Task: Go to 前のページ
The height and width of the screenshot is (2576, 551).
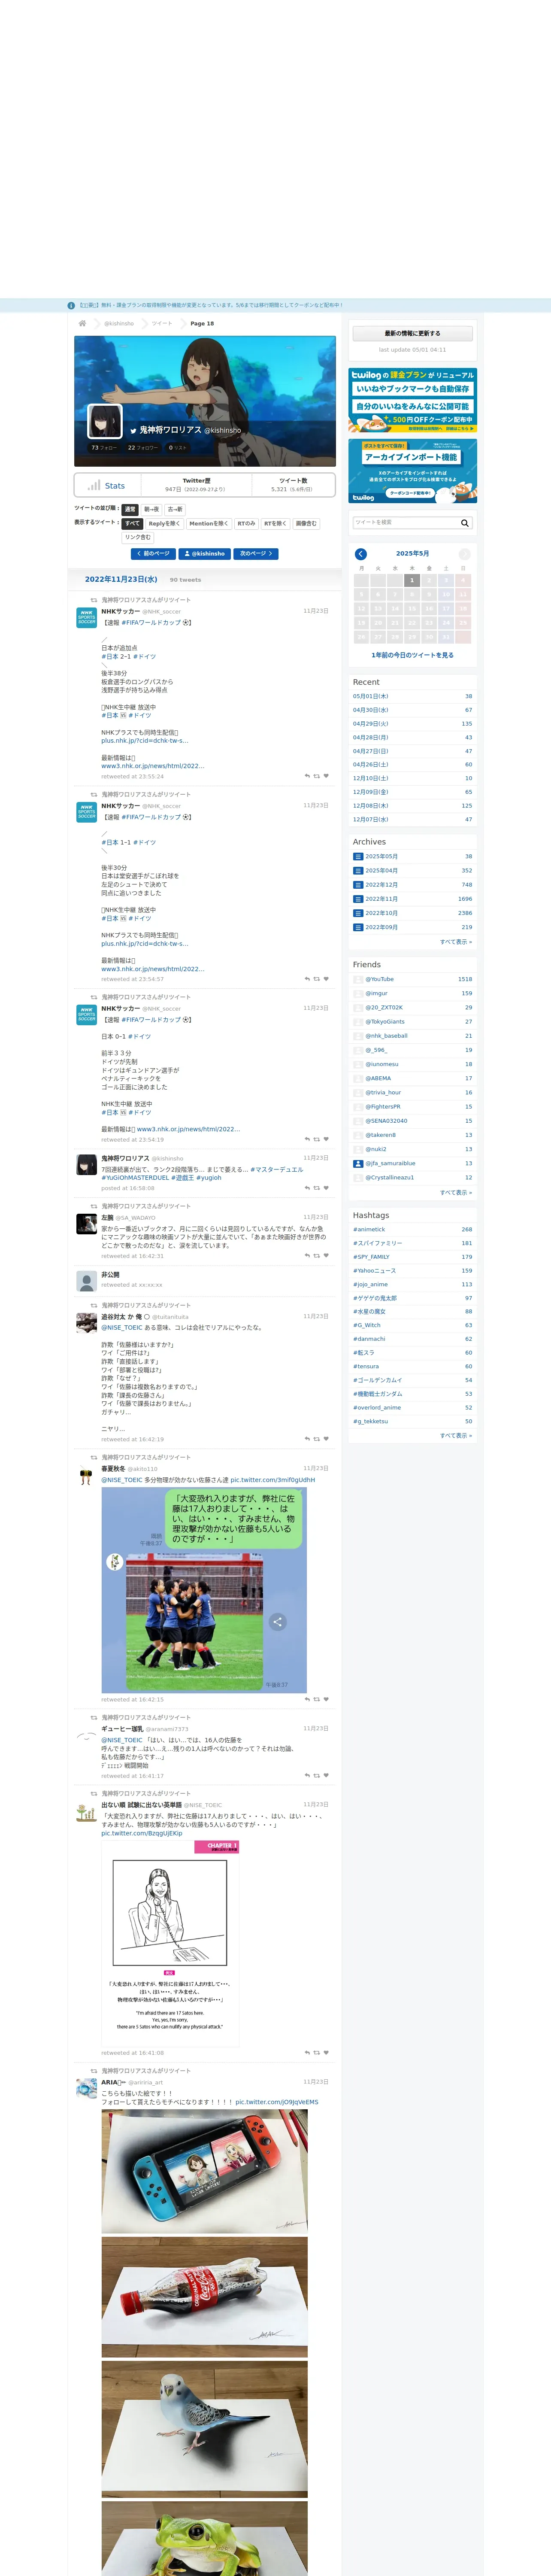Action: point(153,553)
